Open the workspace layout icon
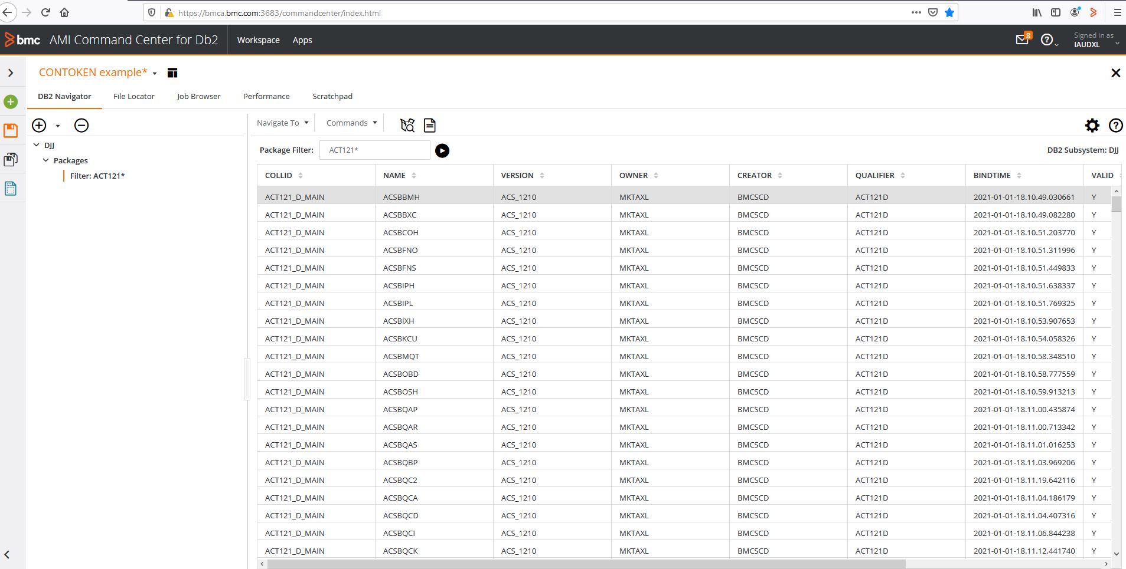This screenshot has height=569, width=1126. pos(172,73)
